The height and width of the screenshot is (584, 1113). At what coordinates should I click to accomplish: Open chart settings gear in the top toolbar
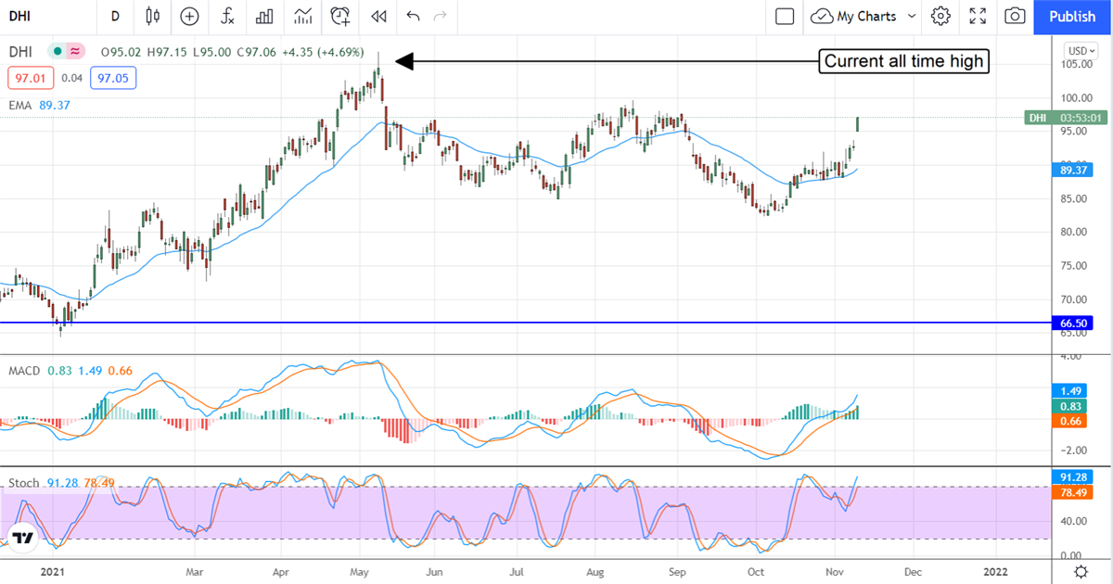pos(940,16)
